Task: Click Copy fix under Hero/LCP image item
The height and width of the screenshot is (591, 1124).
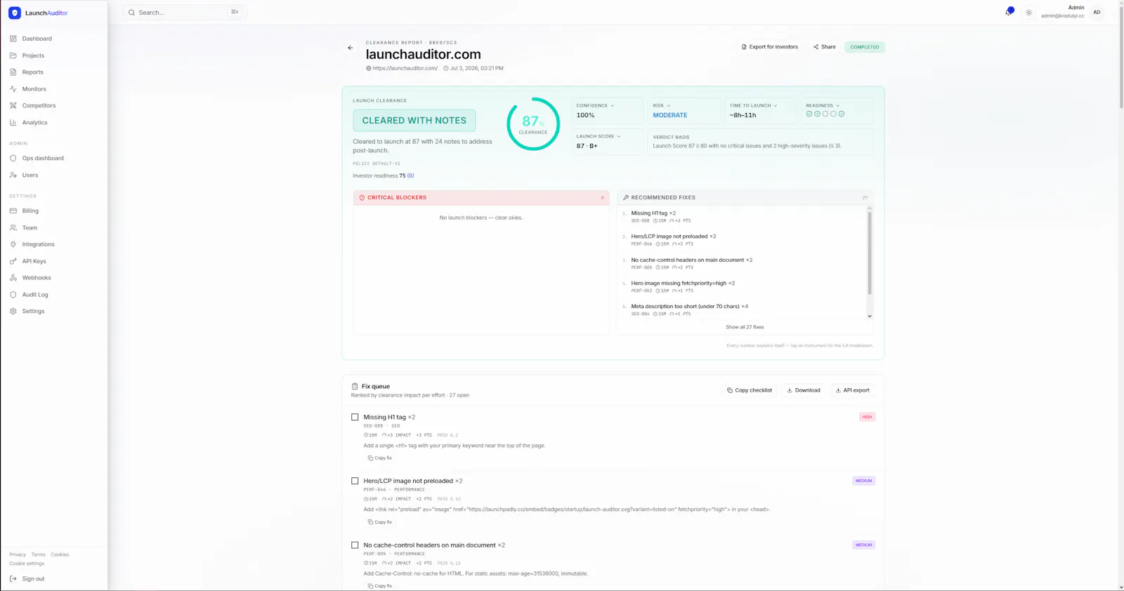Action: (380, 522)
